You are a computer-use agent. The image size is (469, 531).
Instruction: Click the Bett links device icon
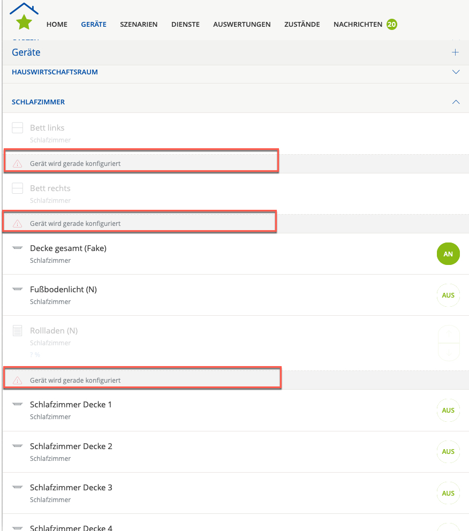[18, 128]
